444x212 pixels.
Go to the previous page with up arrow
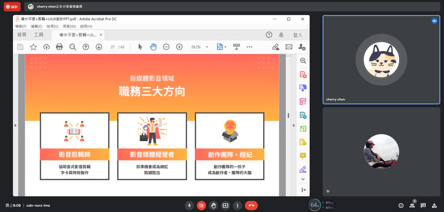pyautogui.click(x=86, y=47)
